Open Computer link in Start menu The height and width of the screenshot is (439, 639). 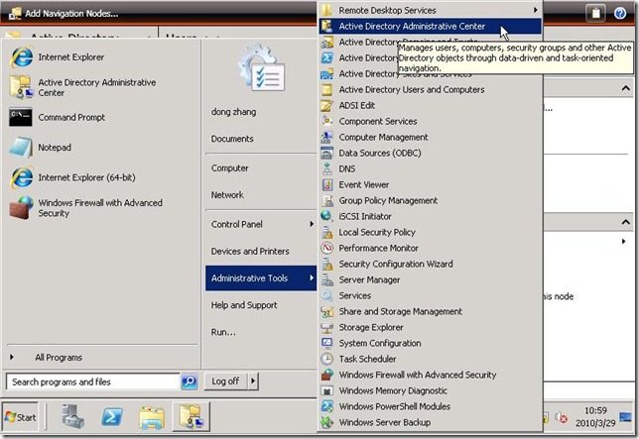pyautogui.click(x=229, y=168)
